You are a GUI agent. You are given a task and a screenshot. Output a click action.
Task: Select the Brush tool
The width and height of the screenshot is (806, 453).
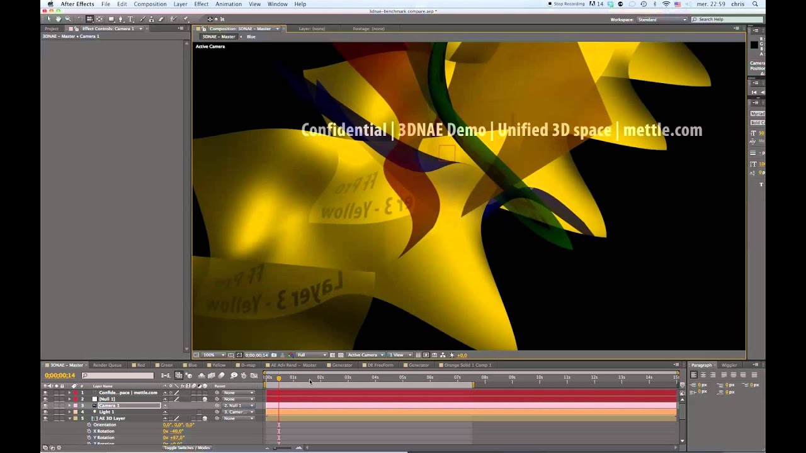tap(142, 19)
